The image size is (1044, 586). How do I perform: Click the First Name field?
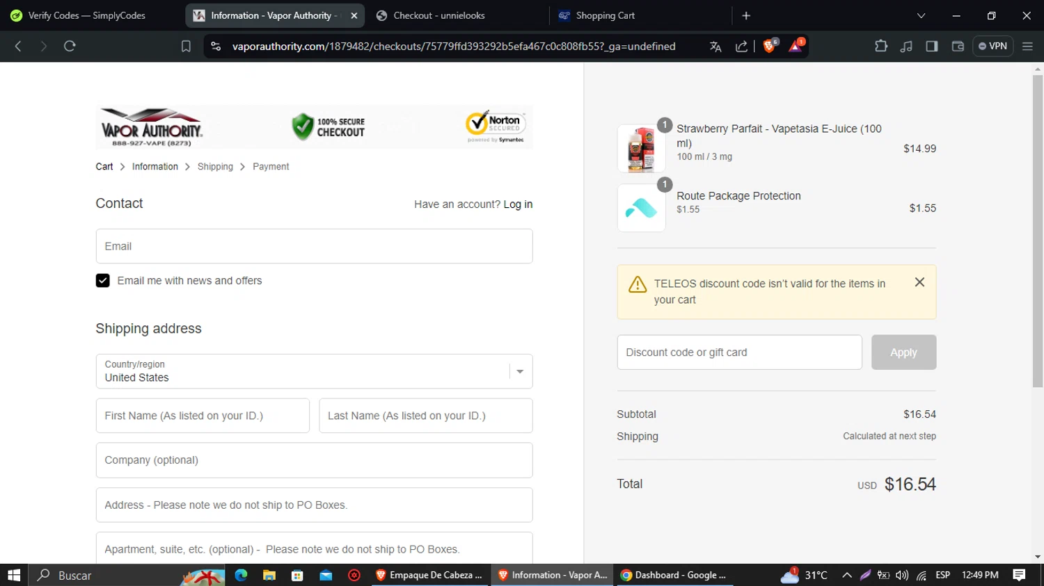tap(203, 416)
